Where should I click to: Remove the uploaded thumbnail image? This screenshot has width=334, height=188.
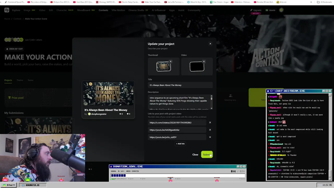170,62
